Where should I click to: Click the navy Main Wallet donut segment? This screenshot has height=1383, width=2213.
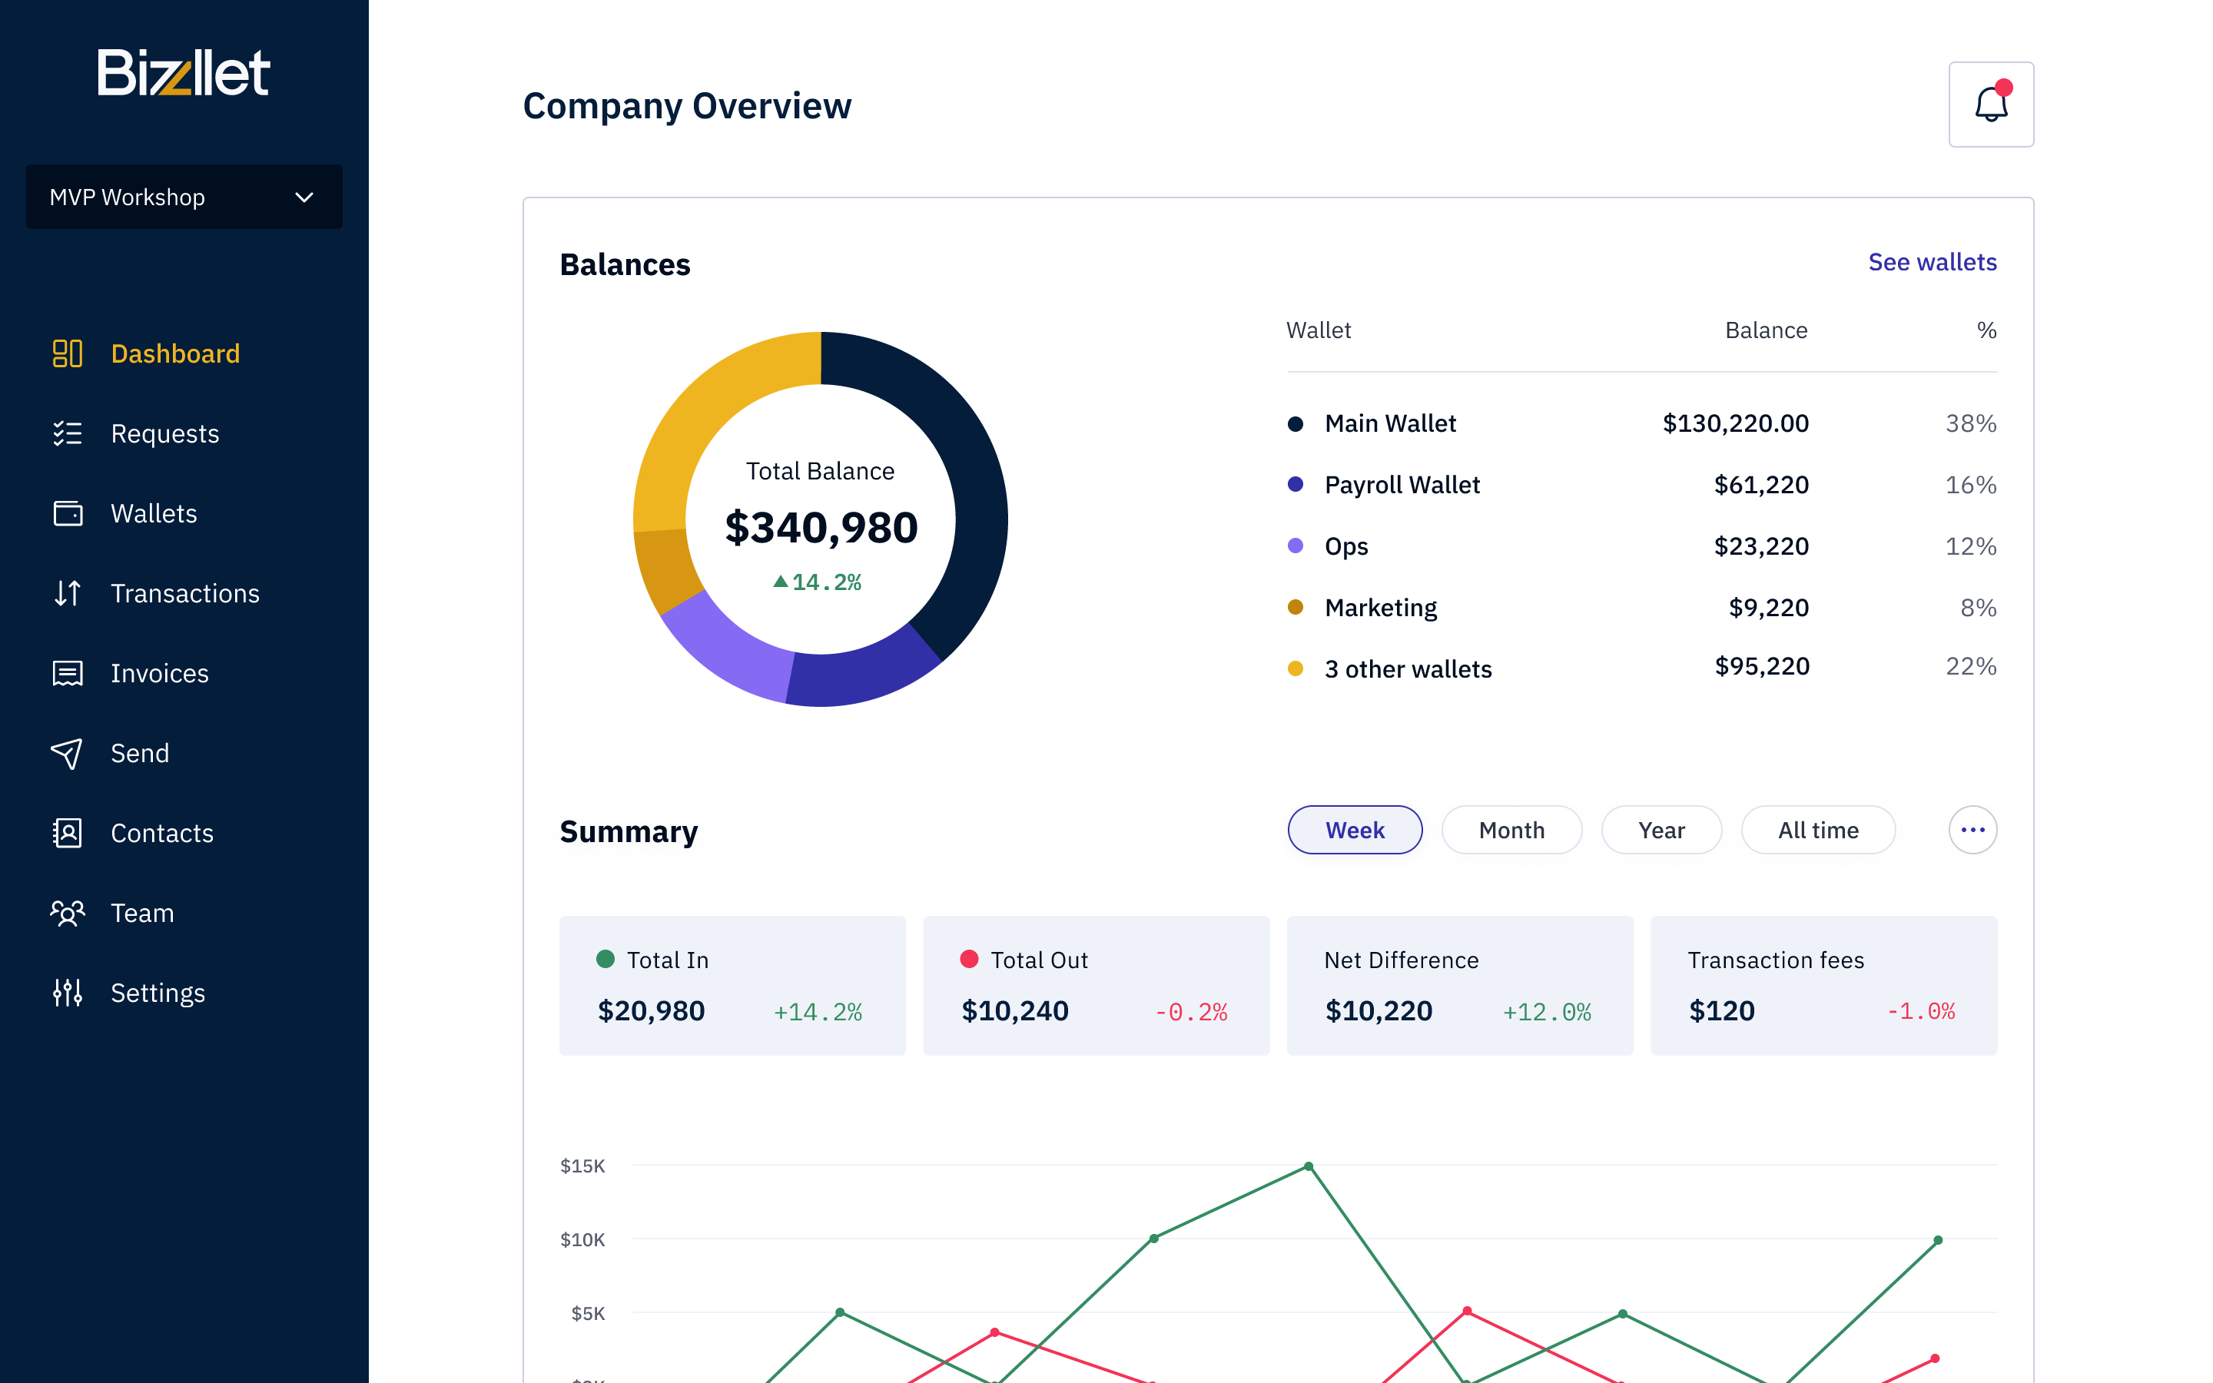click(977, 494)
